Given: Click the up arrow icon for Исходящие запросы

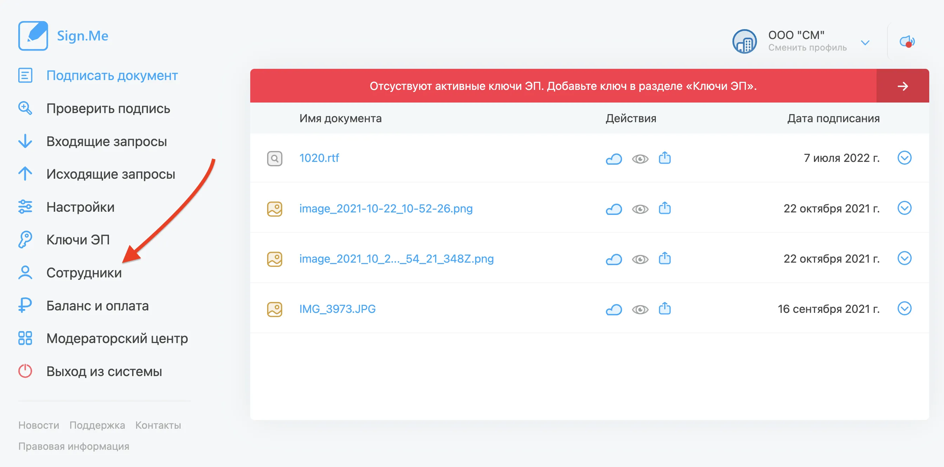Looking at the screenshot, I should tap(25, 174).
